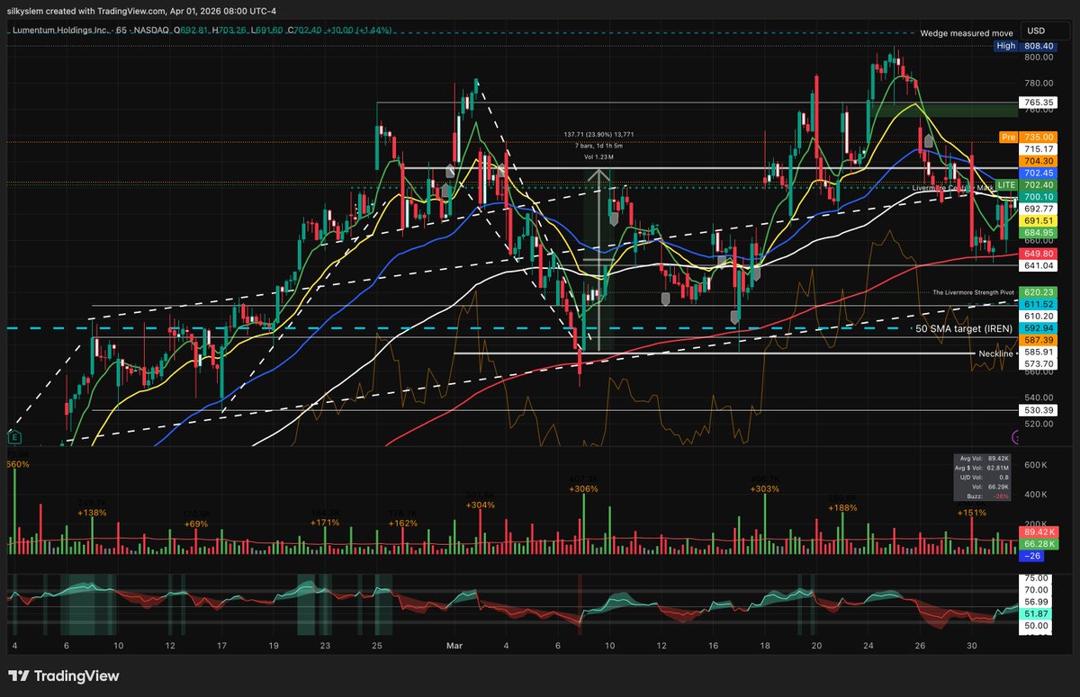Click the red 89.42K volume axis label
This screenshot has height=697, width=1080.
pyautogui.click(x=1038, y=532)
